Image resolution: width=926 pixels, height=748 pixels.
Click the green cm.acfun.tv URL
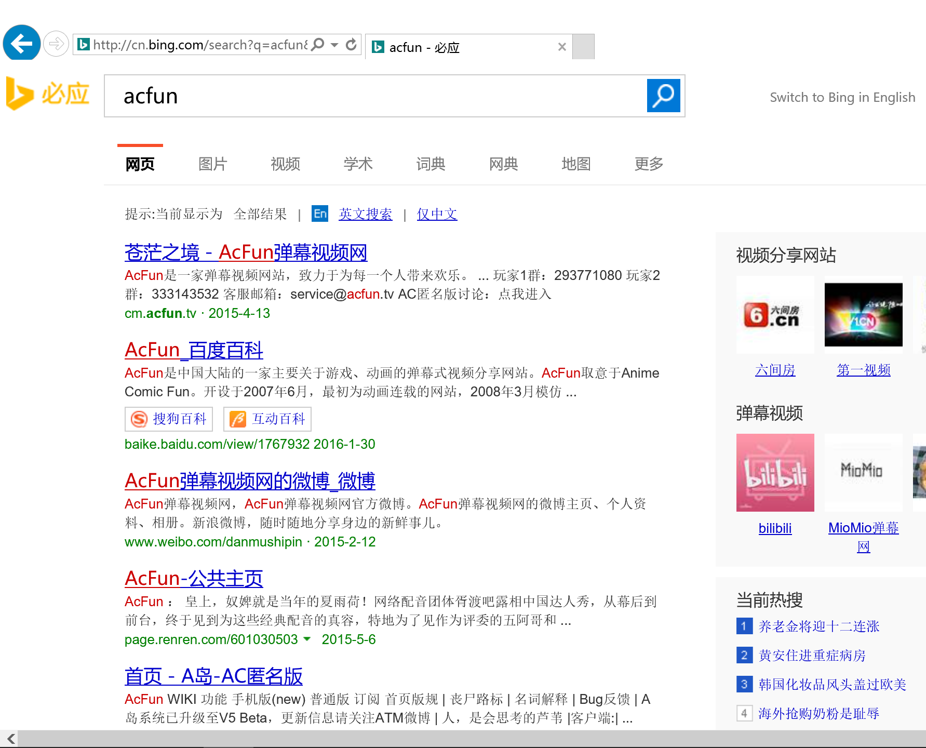(x=160, y=313)
